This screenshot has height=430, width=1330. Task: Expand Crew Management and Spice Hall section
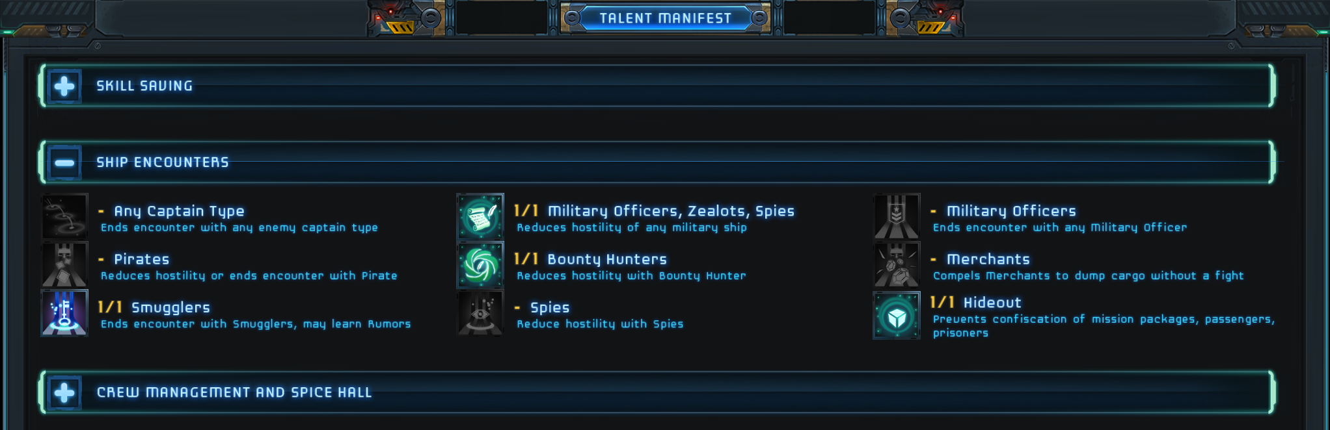click(64, 392)
